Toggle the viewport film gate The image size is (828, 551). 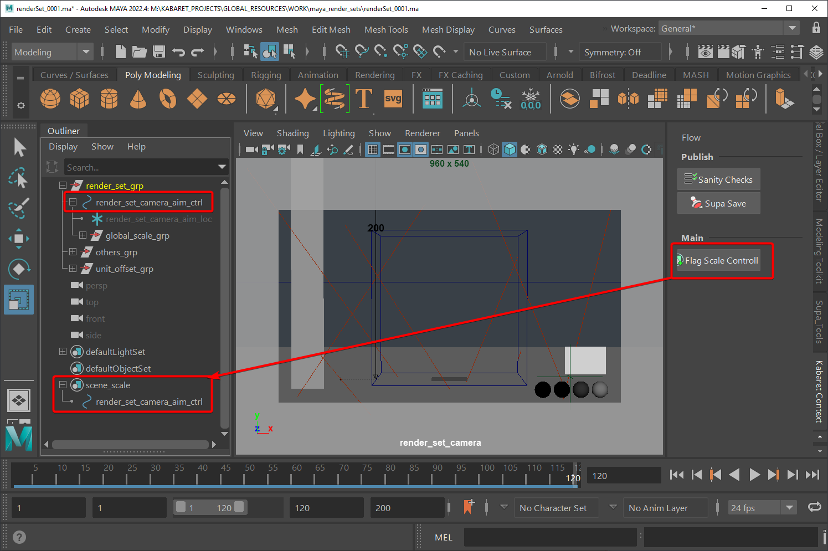[x=389, y=149]
